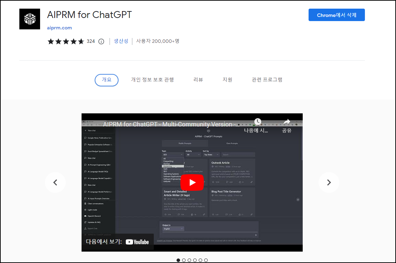Image resolution: width=396 pixels, height=263 pixels.
Task: Click the AIPRM extension logo icon
Action: 30,19
